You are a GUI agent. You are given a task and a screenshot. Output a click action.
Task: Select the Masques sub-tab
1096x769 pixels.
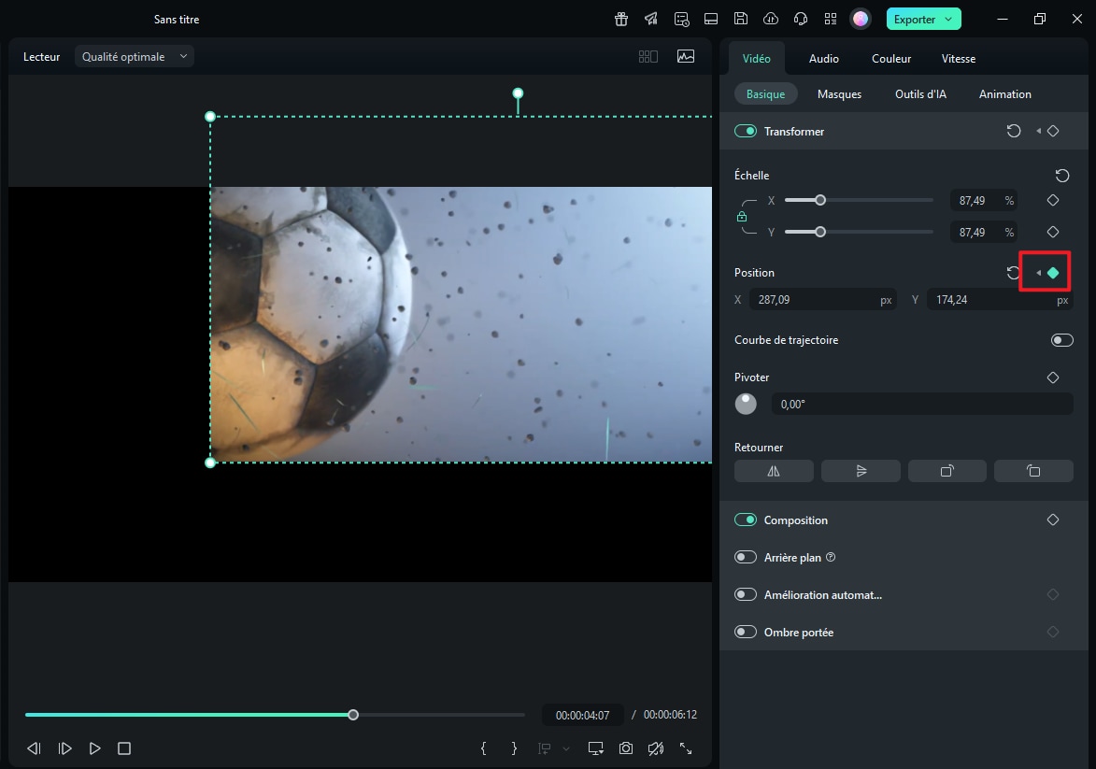[x=839, y=93]
